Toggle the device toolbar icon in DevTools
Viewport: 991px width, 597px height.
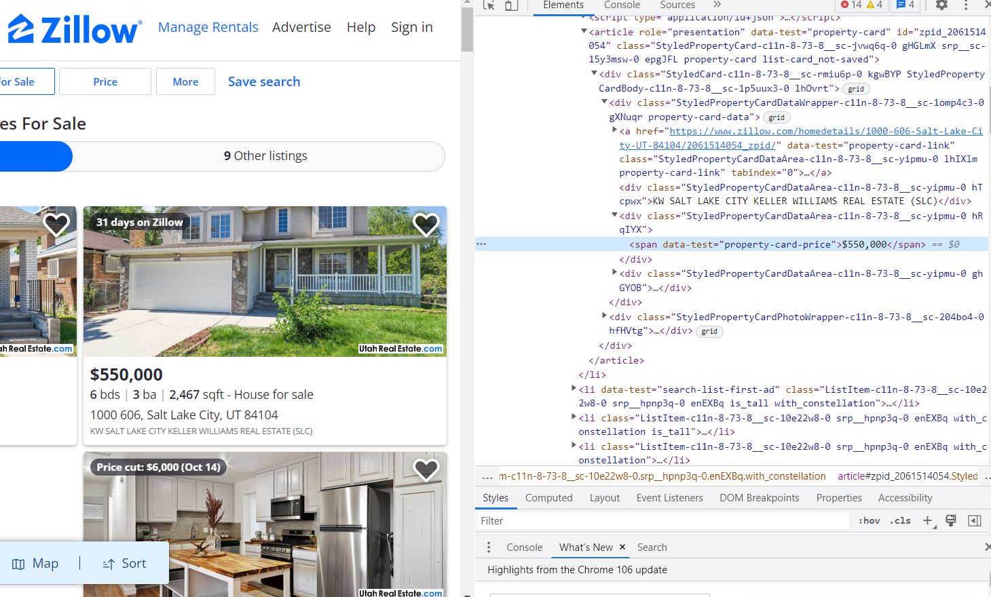click(x=511, y=5)
